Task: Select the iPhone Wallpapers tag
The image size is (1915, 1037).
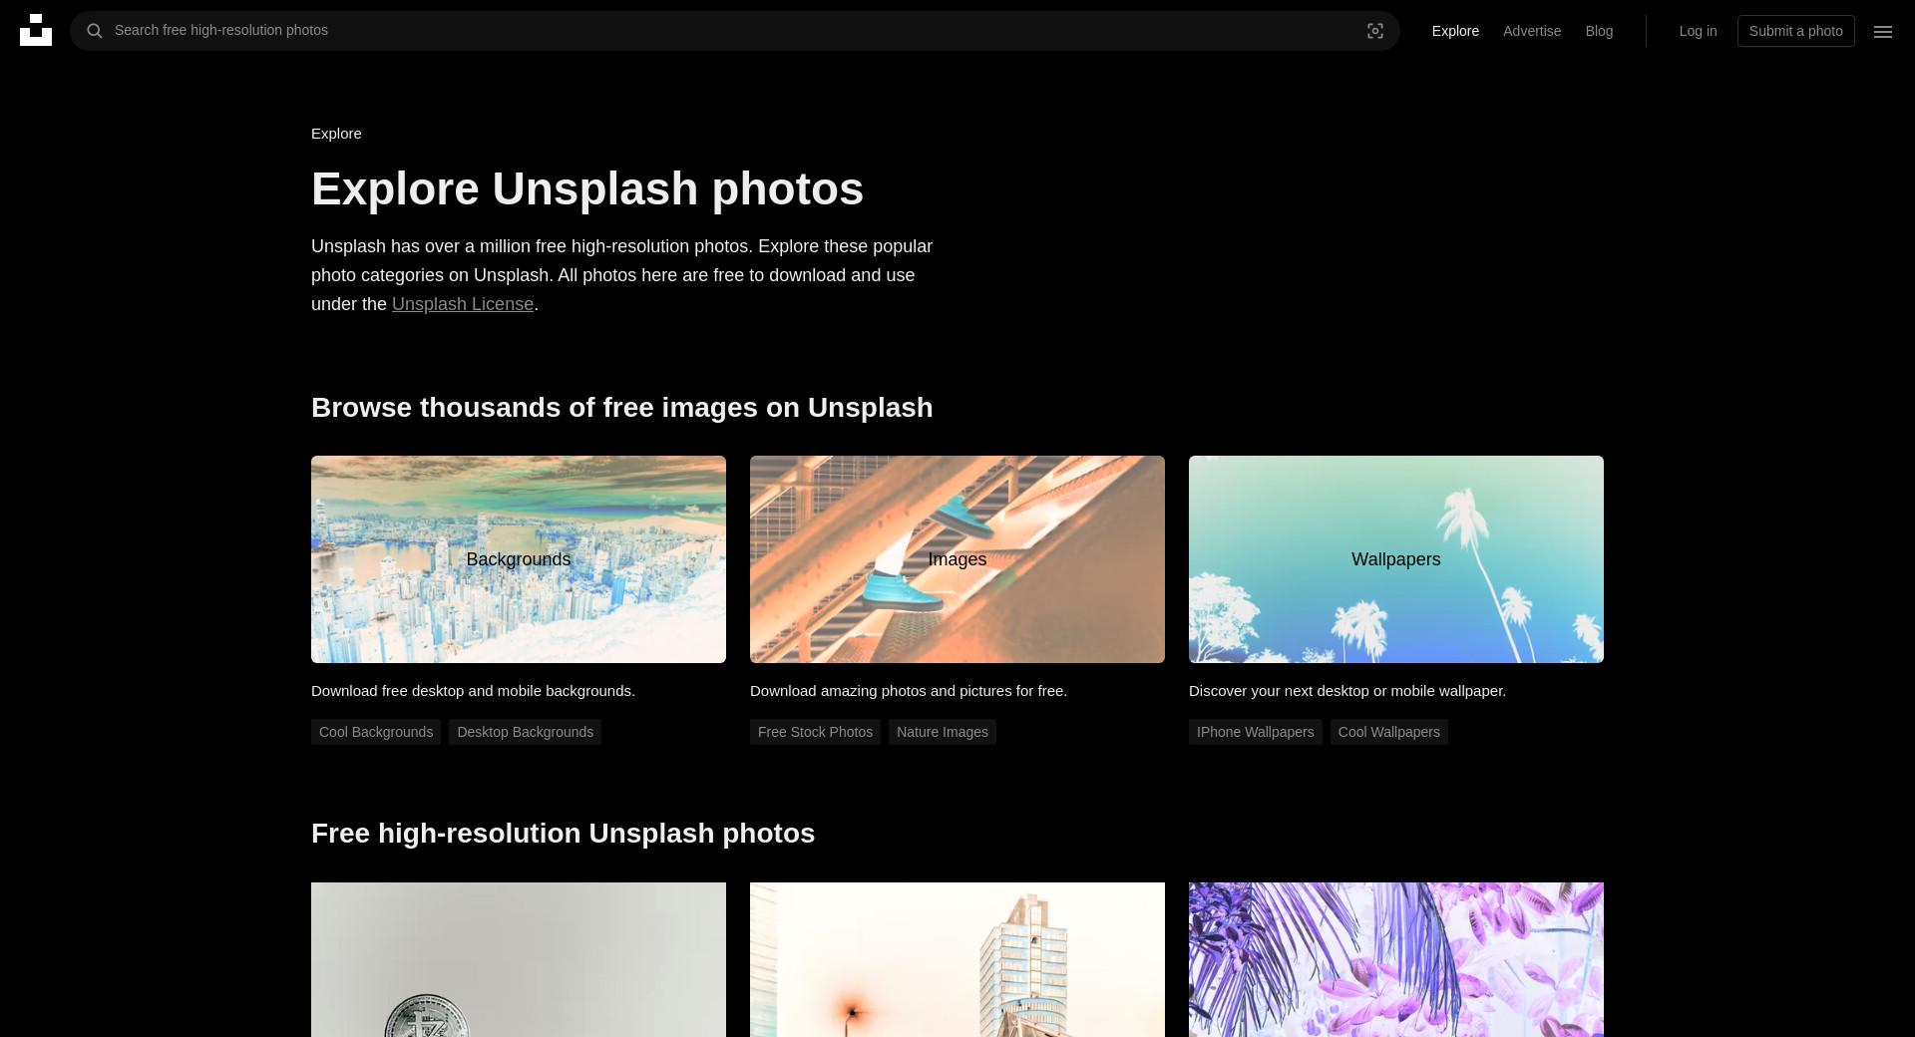Action: tap(1255, 732)
